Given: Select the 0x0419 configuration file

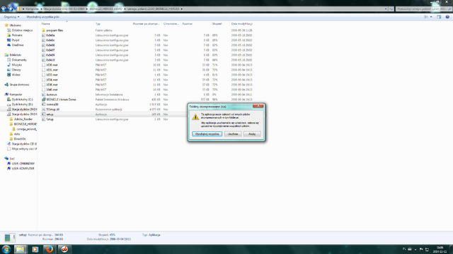Looking at the screenshot, I should (50, 60).
